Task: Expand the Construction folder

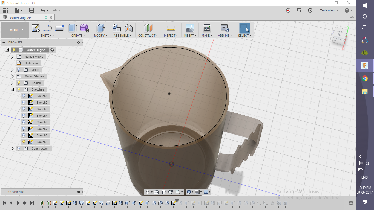Action: (x=12, y=148)
